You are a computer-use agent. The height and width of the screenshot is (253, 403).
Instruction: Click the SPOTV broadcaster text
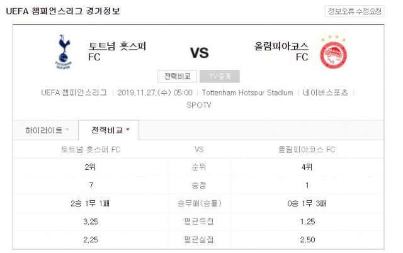(199, 105)
